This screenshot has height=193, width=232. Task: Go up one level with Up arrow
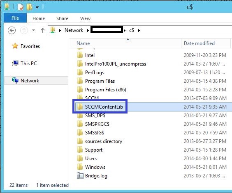click(x=43, y=30)
